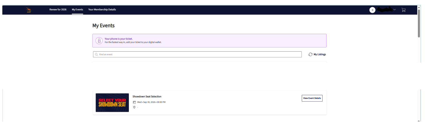Focus the "Find an event" search field

[x=198, y=54]
